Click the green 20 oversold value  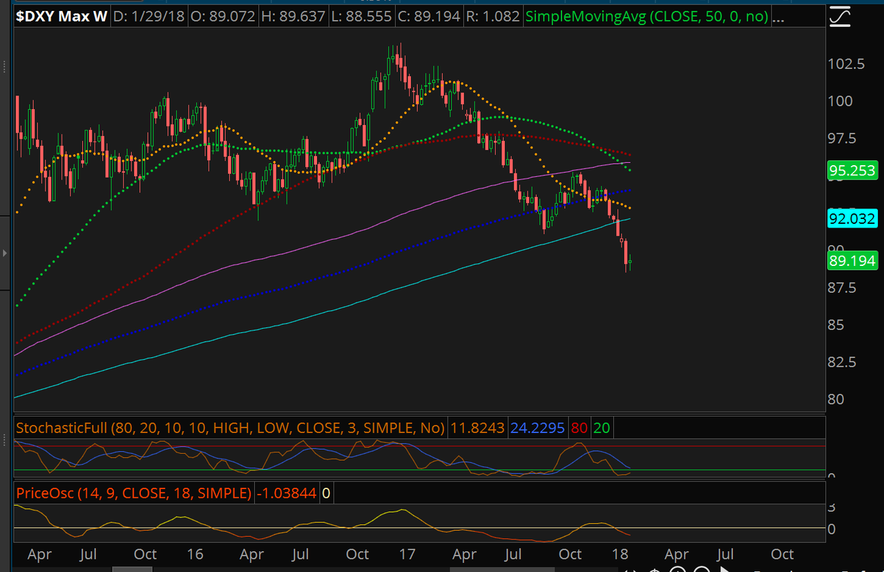602,428
